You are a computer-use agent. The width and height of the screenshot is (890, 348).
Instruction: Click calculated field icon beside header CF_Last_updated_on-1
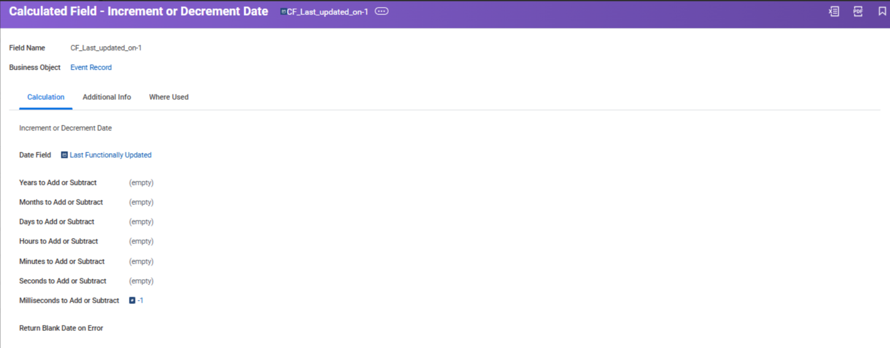(x=283, y=12)
